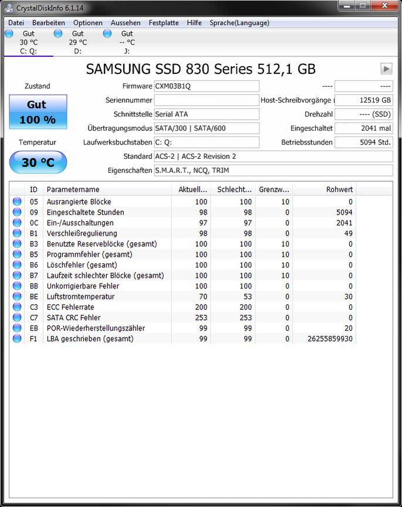
Task: Click the SAMSUNG SSD 830 Series title
Action: point(201,69)
